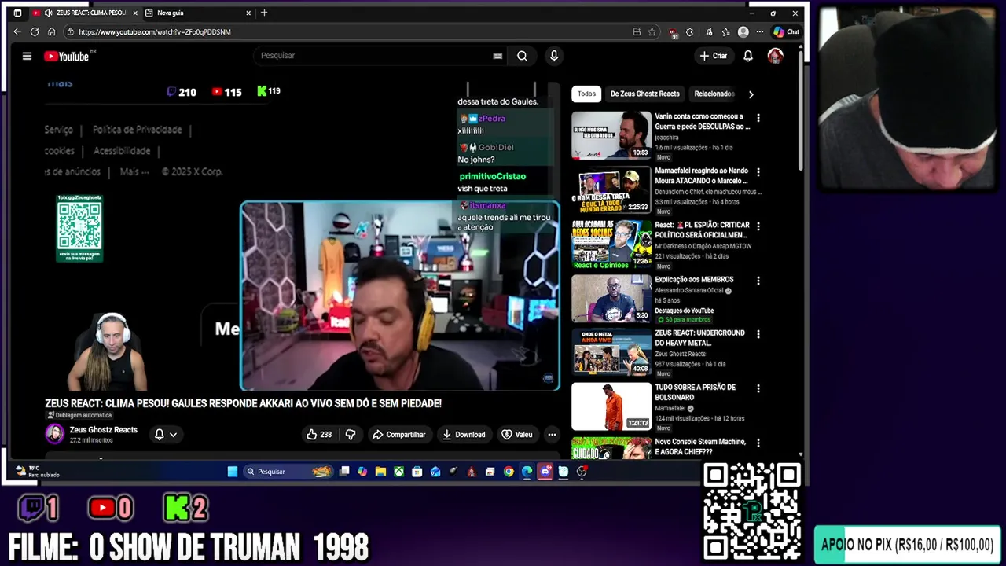This screenshot has width=1006, height=566.
Task: Open the YouTube hamburger guide menu
Action: click(27, 56)
